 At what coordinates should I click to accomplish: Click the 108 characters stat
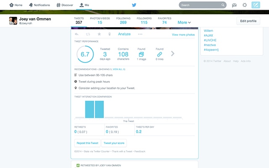pos(123,54)
